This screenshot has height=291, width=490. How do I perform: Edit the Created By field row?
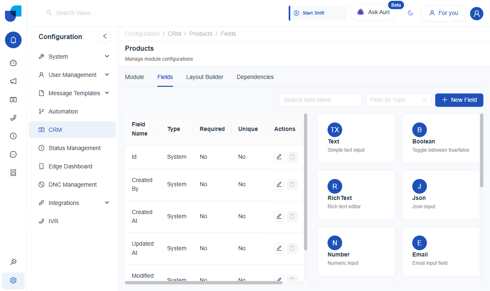click(279, 184)
